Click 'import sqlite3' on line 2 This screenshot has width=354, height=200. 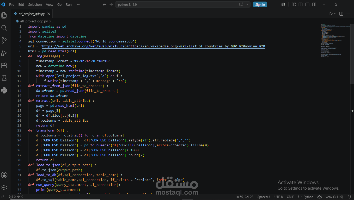42,32
